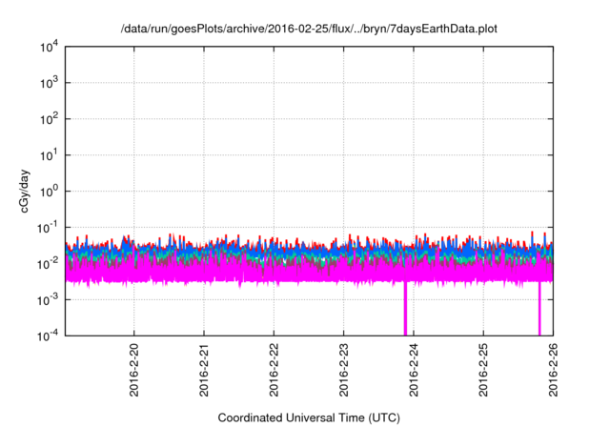Viewport: 610px width, 427px height.
Task: Click the Coordinated Universal Time (UTC) label
Action: click(x=309, y=417)
